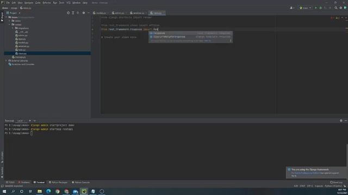Open Terminal panel settings gear
This screenshot has height=195, width=348.
coord(341,120)
